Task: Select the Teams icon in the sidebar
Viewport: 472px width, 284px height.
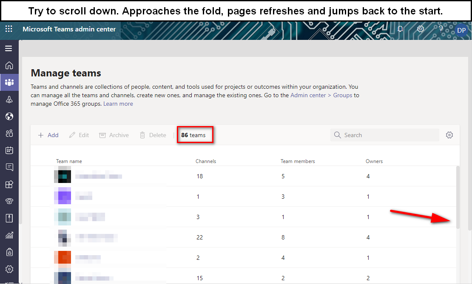Action: pos(9,82)
